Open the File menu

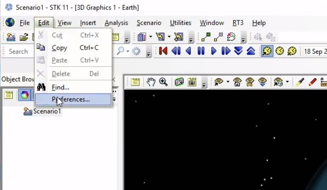[x=24, y=23]
